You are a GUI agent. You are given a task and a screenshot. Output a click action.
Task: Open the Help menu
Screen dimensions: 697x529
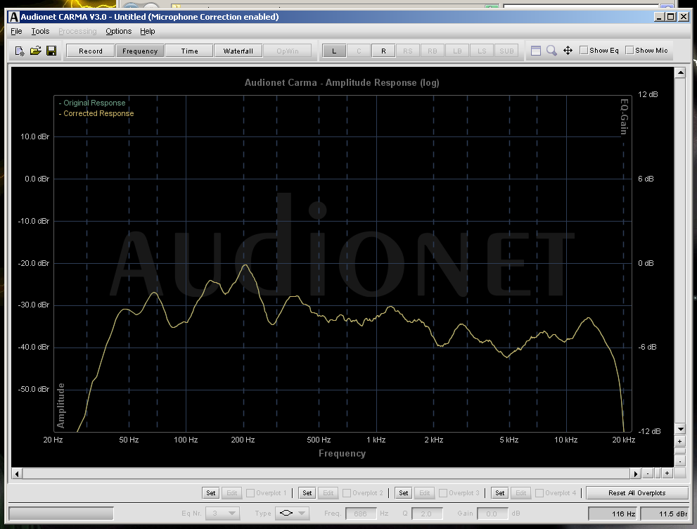(x=148, y=31)
